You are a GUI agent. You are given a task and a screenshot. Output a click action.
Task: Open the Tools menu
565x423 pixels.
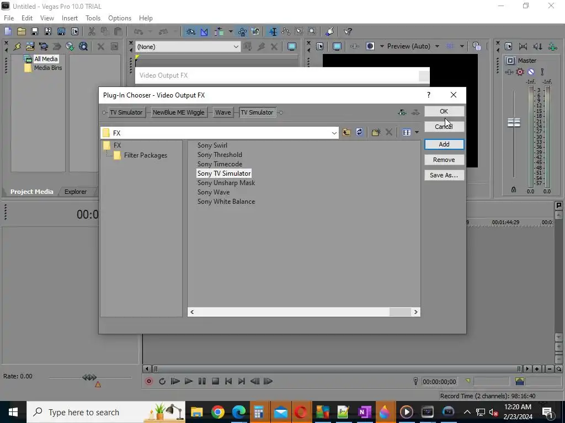point(93,18)
